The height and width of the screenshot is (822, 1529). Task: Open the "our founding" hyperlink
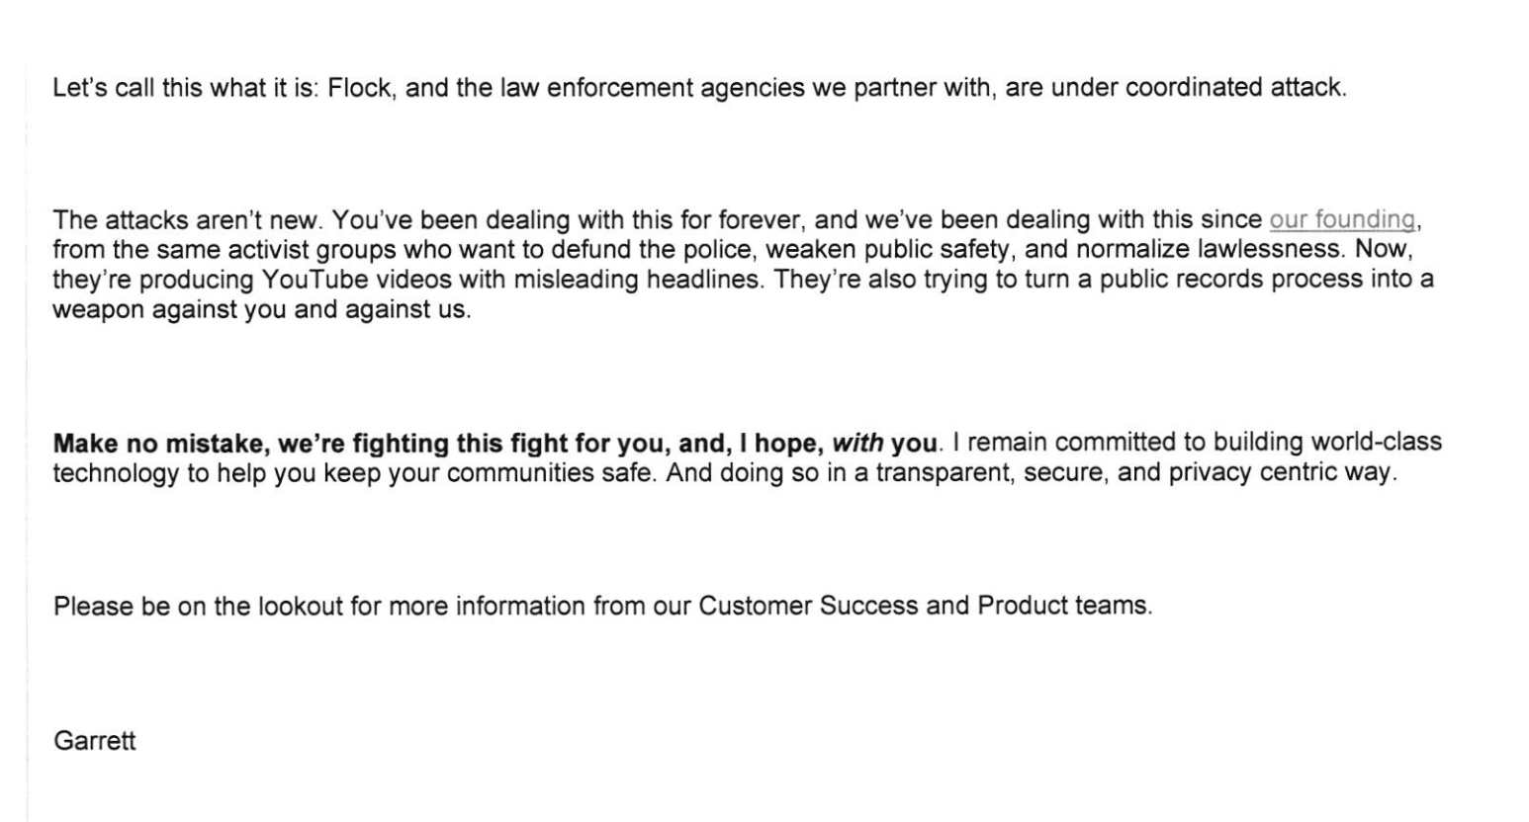(x=1341, y=219)
